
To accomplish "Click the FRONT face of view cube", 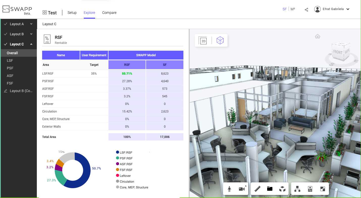I will pos(338,52).
